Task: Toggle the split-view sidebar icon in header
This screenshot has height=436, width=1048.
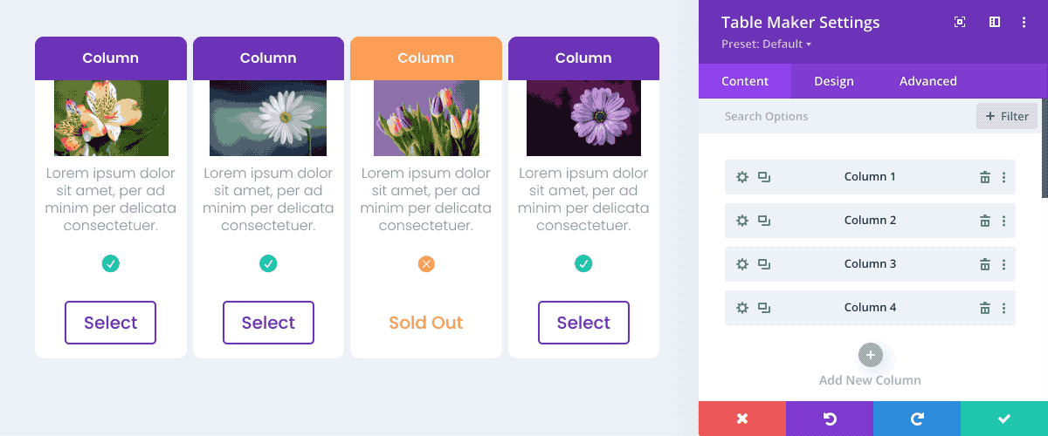Action: tap(994, 23)
